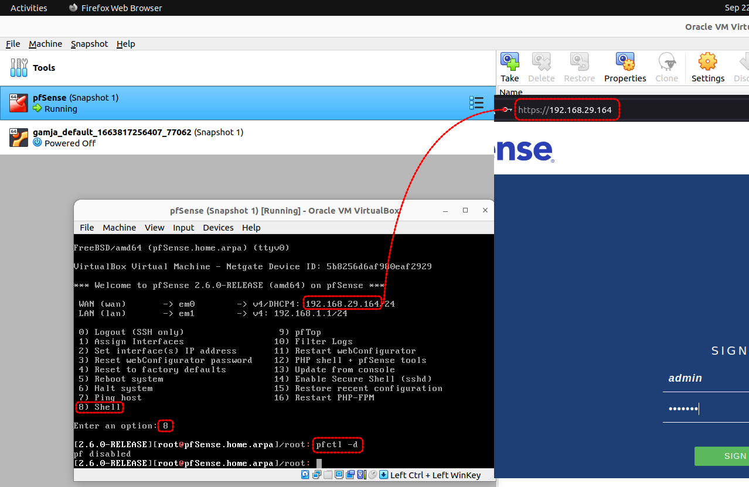The width and height of the screenshot is (749, 487).
Task: Open File menu in pfSense VM window
Action: [x=87, y=228]
